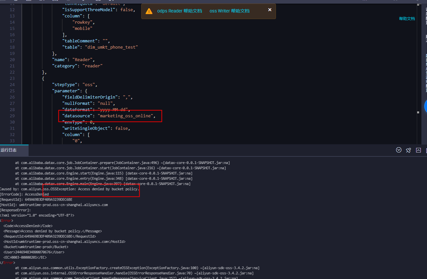Click the "[RequestId]: 649A69B3DF409A3239DEC6BE" log line

click(36, 200)
